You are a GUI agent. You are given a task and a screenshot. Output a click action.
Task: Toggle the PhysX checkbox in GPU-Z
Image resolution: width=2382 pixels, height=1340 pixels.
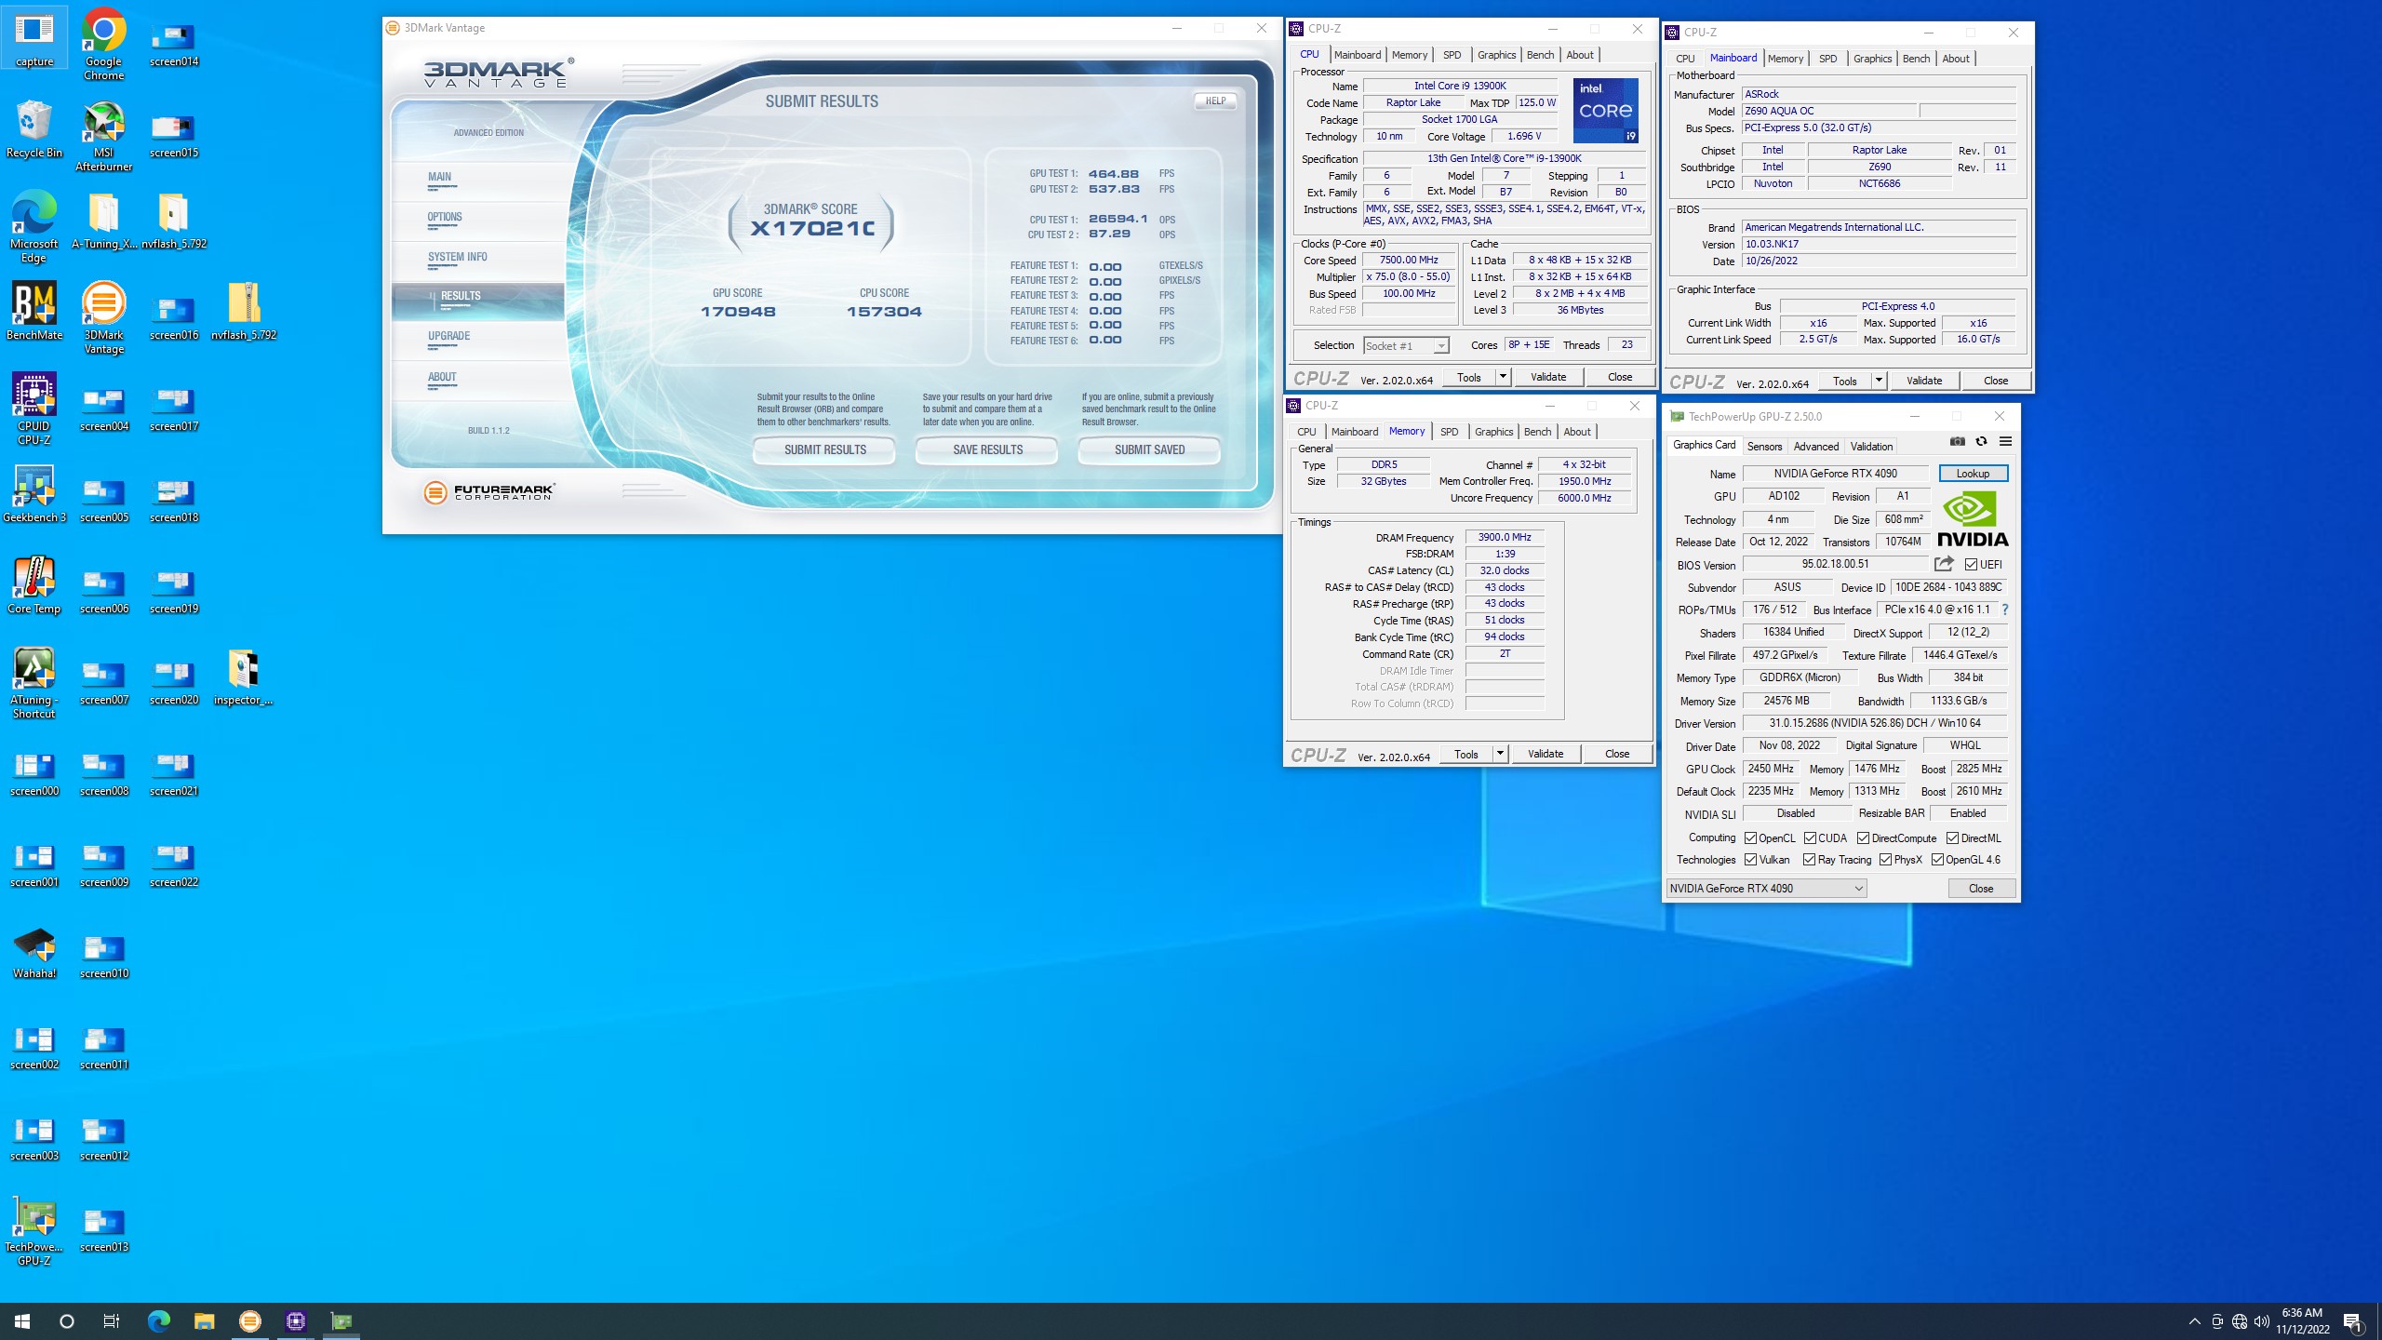(1885, 860)
